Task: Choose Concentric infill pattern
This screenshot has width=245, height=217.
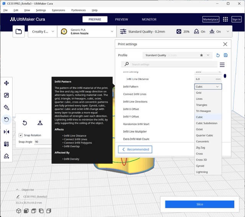Action: pos(208,141)
